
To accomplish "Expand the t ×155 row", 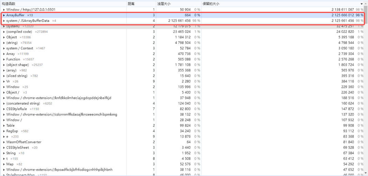I will (4, 159).
